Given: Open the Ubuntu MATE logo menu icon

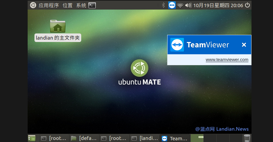Looking at the screenshot, I should click(33, 5).
